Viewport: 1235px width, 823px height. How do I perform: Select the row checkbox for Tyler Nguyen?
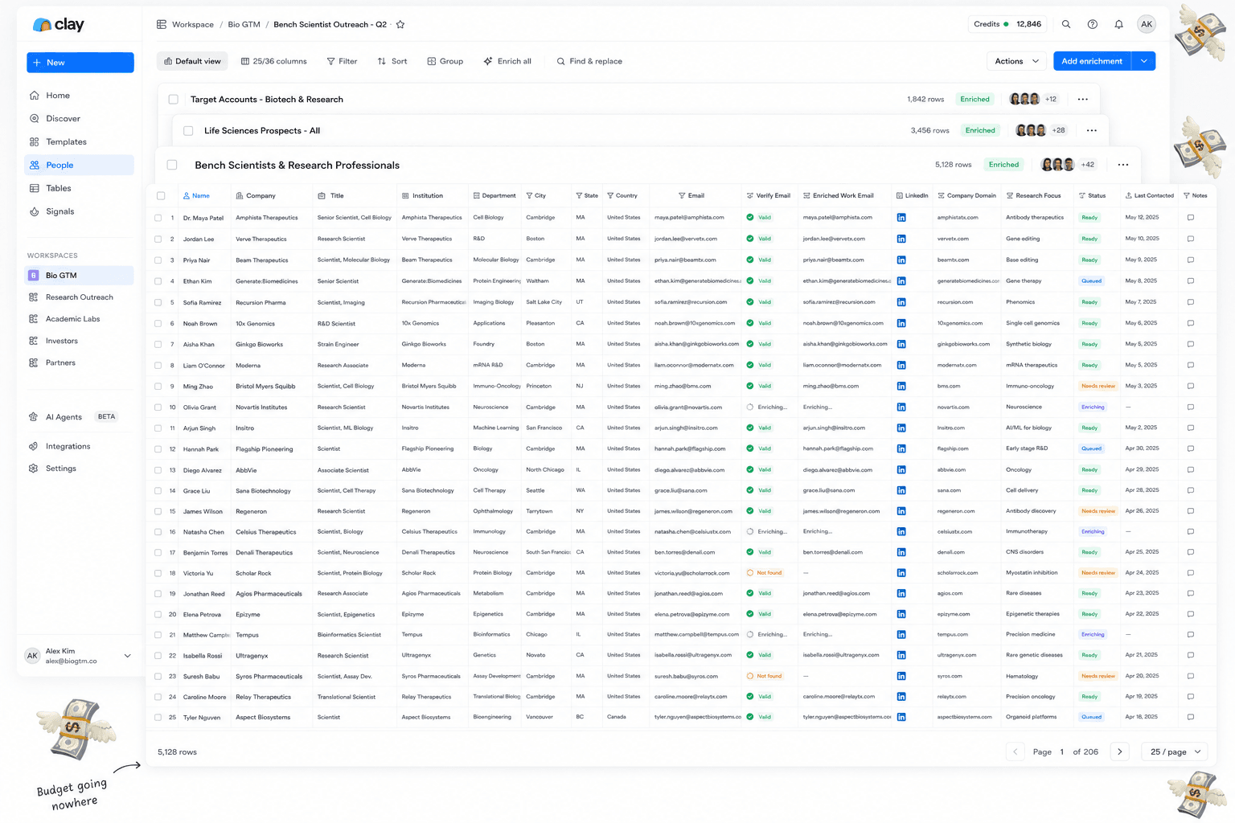point(158,717)
